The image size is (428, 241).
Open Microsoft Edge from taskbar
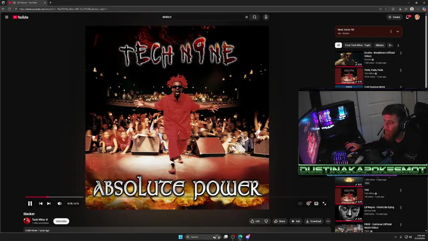coord(240,237)
